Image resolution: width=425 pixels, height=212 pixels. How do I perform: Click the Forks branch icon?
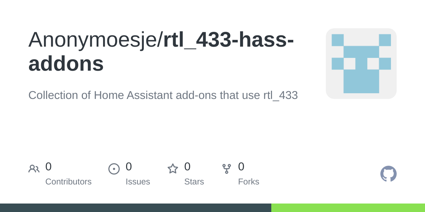click(x=227, y=169)
